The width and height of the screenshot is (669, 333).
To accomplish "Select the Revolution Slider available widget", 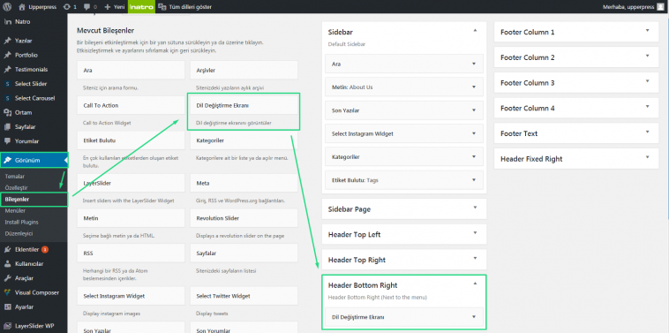I will click(244, 218).
